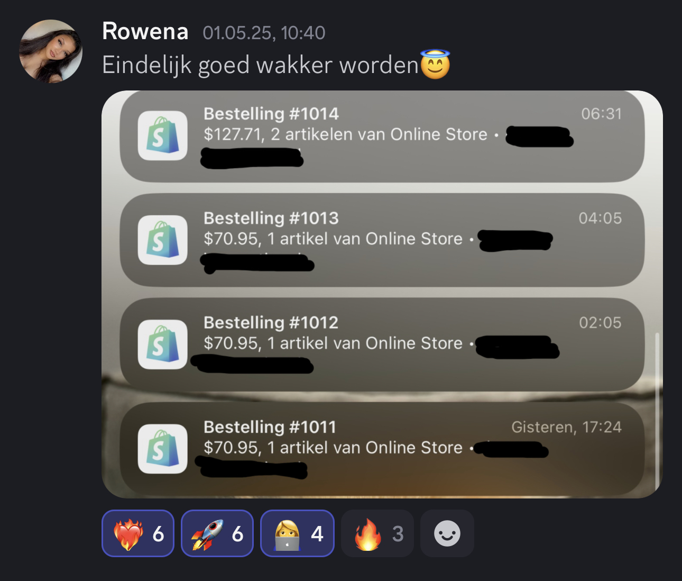The width and height of the screenshot is (682, 581).
Task: Click the message text Eindelijk goed wakker worden
Action: pyautogui.click(x=261, y=65)
